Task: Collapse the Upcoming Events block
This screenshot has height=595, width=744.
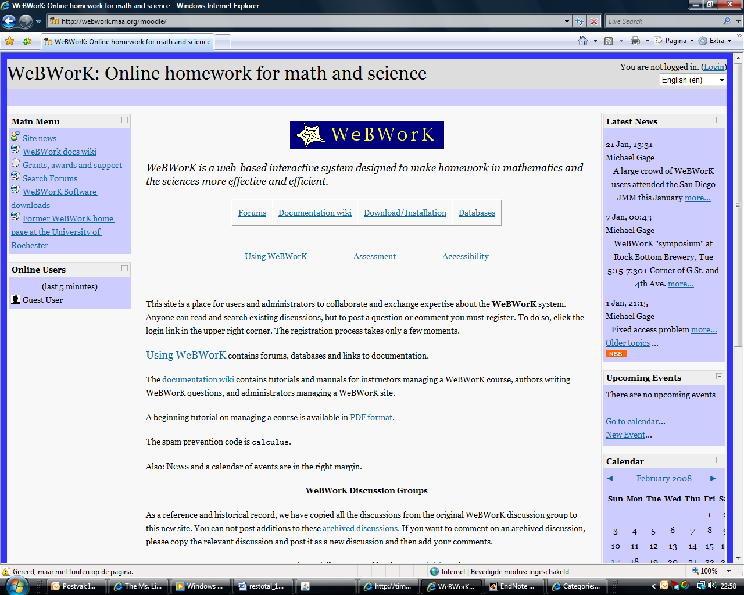Action: 719,377
